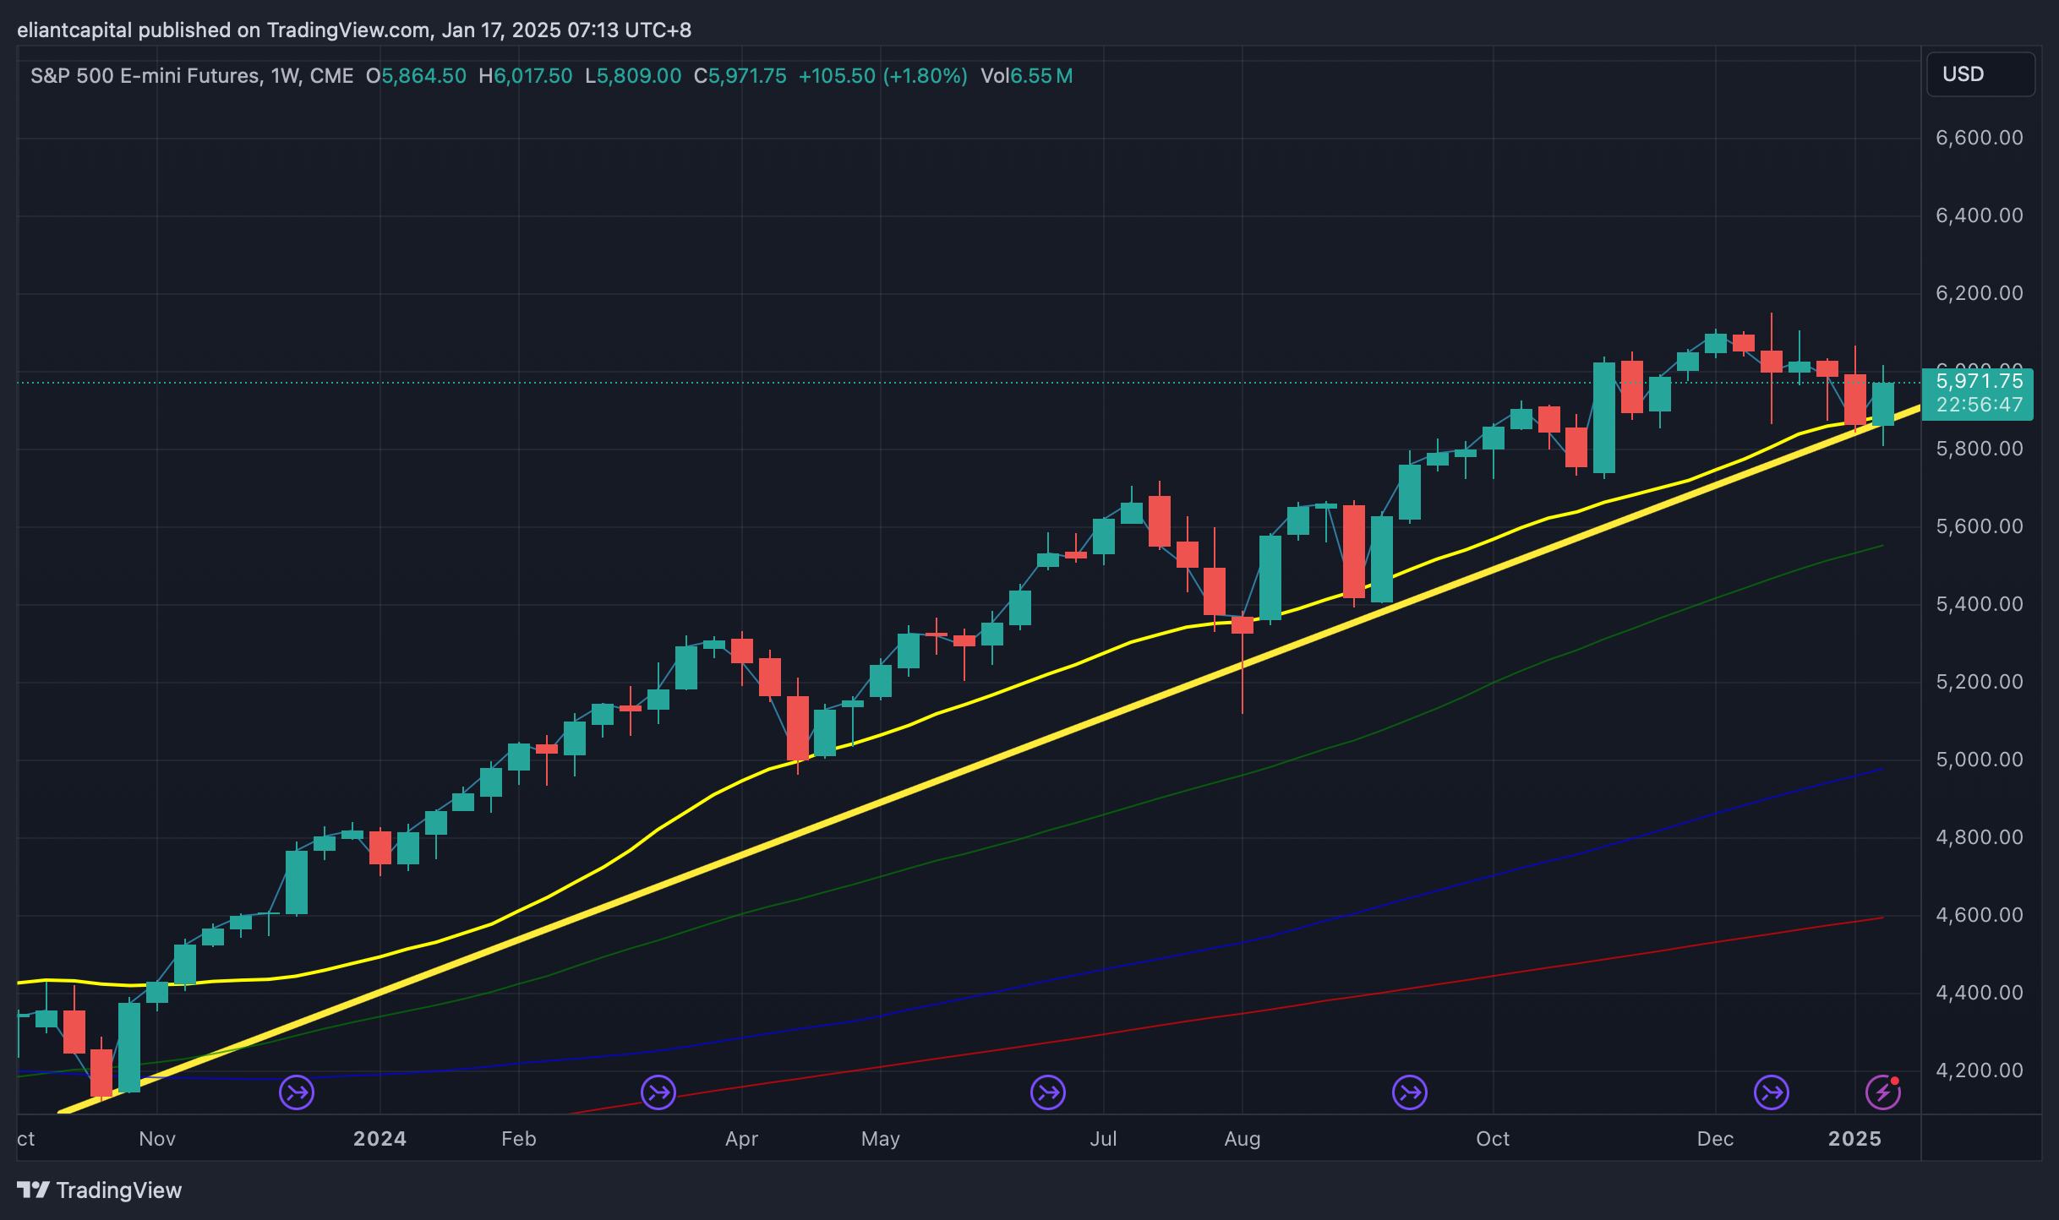Click the close value C5,971.75 in legend
Image resolution: width=2059 pixels, height=1220 pixels.
(x=740, y=76)
